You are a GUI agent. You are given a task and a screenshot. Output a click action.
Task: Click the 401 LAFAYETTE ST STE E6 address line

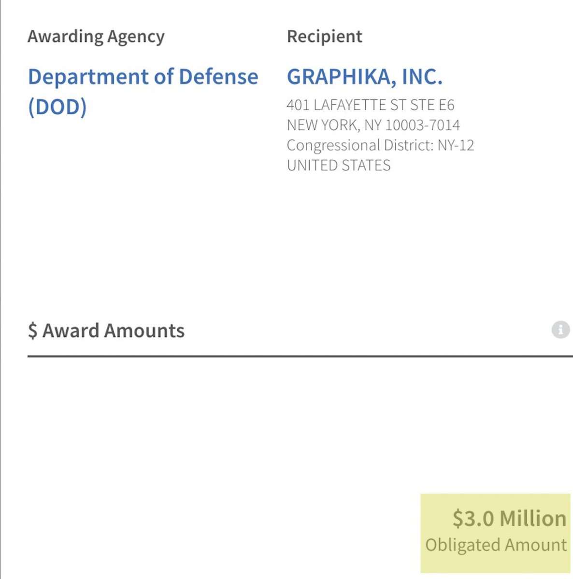click(370, 105)
